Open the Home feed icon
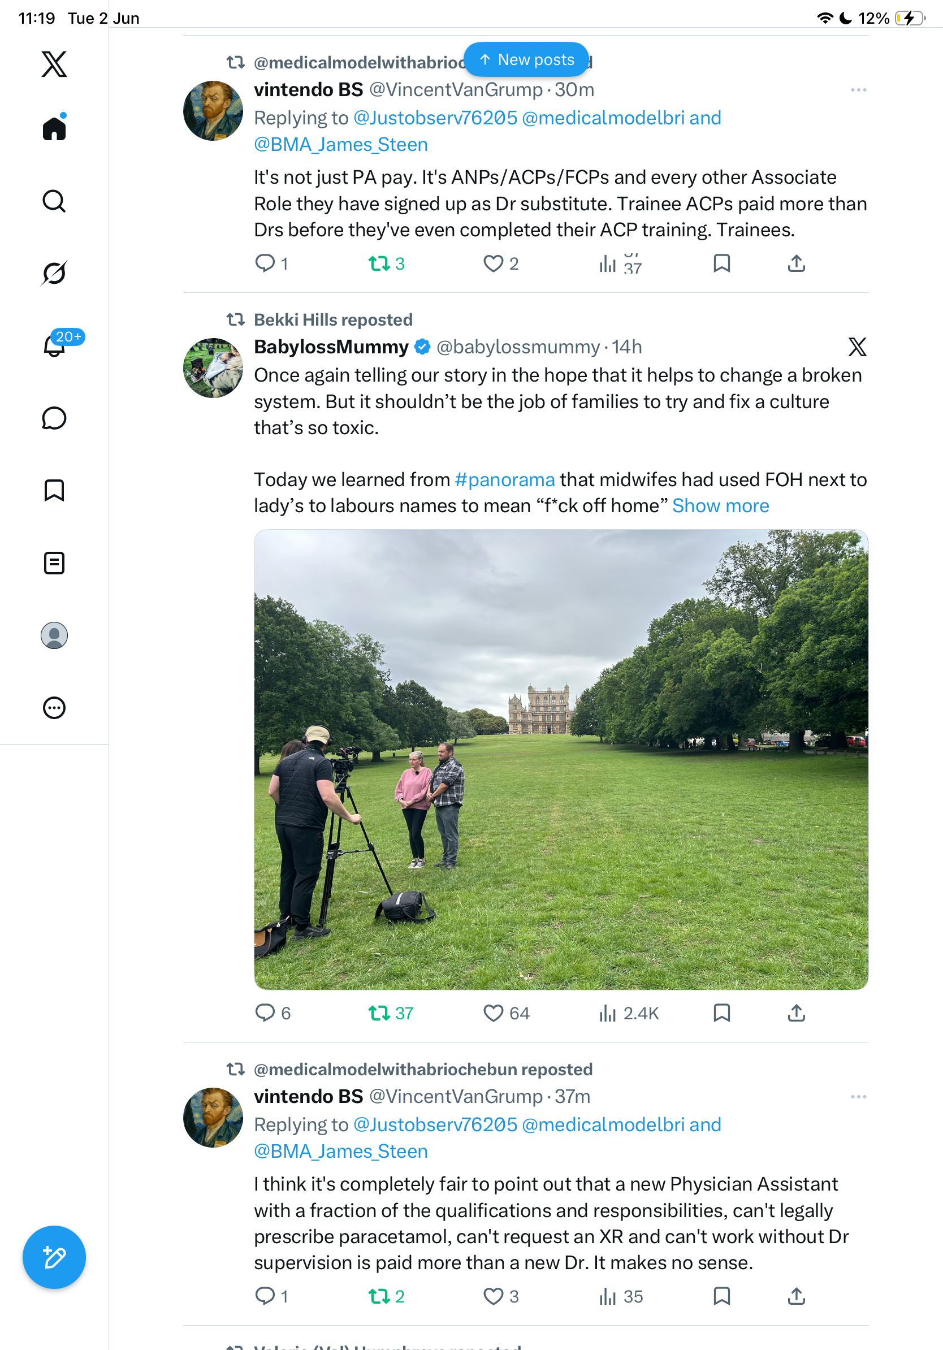This screenshot has height=1350, width=943. [x=54, y=128]
